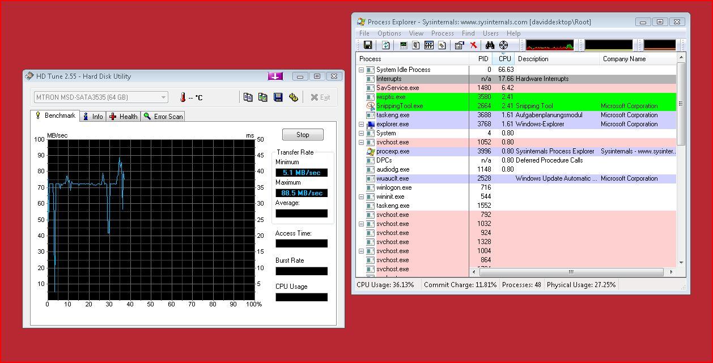Select taskeng.exe PID 3688 row
The width and height of the screenshot is (713, 363).
pyautogui.click(x=516, y=115)
